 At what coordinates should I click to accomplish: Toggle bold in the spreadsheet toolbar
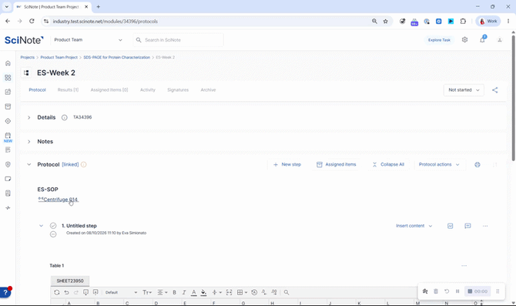[x=174, y=292]
